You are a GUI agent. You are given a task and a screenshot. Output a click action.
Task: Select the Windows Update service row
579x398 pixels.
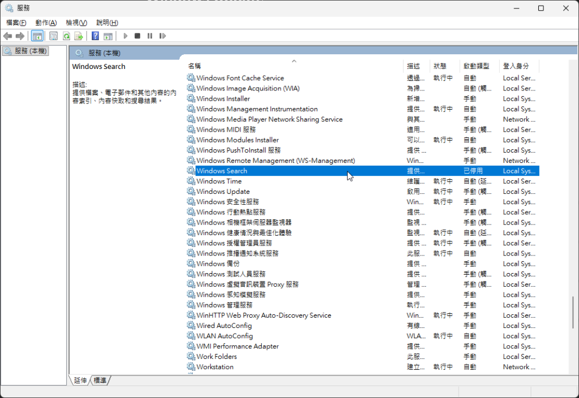223,192
